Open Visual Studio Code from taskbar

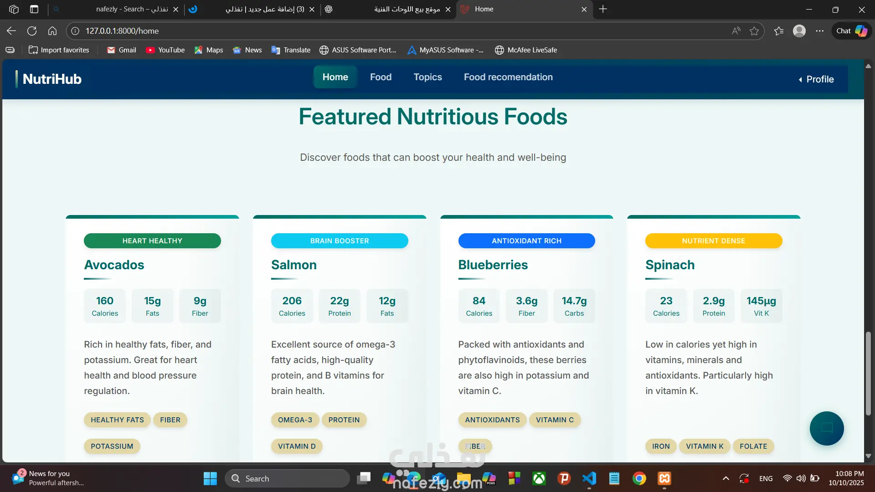589,478
